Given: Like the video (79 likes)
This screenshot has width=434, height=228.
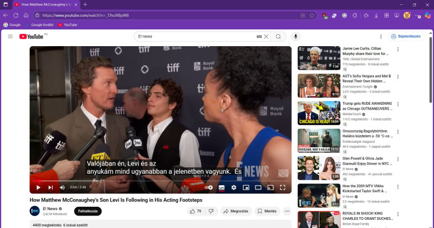Looking at the screenshot, I should 196,211.
